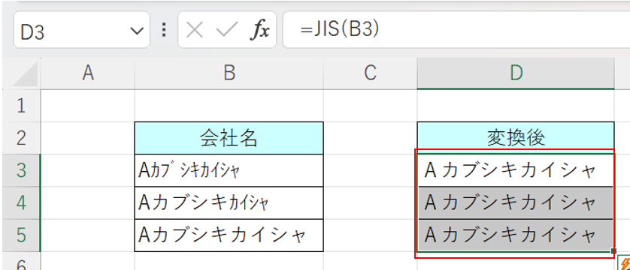Select row 3 header
Image resolution: width=630 pixels, height=270 pixels.
coord(21,170)
